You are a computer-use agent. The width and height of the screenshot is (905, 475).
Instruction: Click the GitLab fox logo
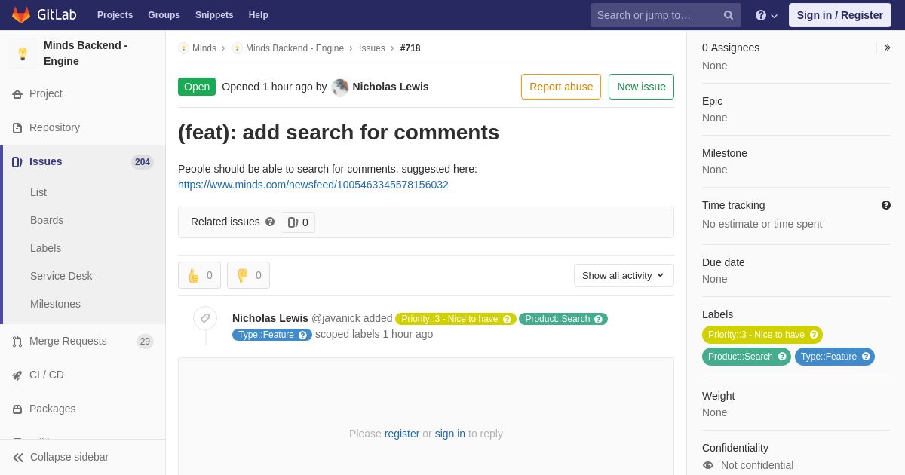pos(21,15)
